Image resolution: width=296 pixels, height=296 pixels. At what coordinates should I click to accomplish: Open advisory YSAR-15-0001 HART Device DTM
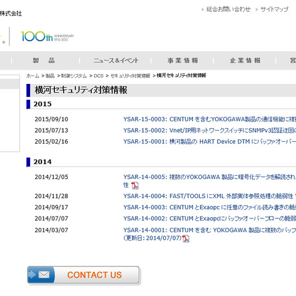point(210,141)
